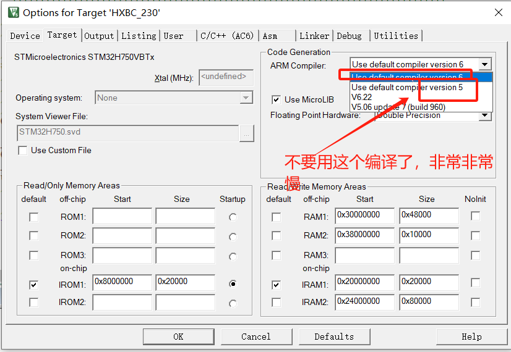Screen dimensions: 511x352
Task: Select the ROM3 Startup radio button
Action: [233, 257]
